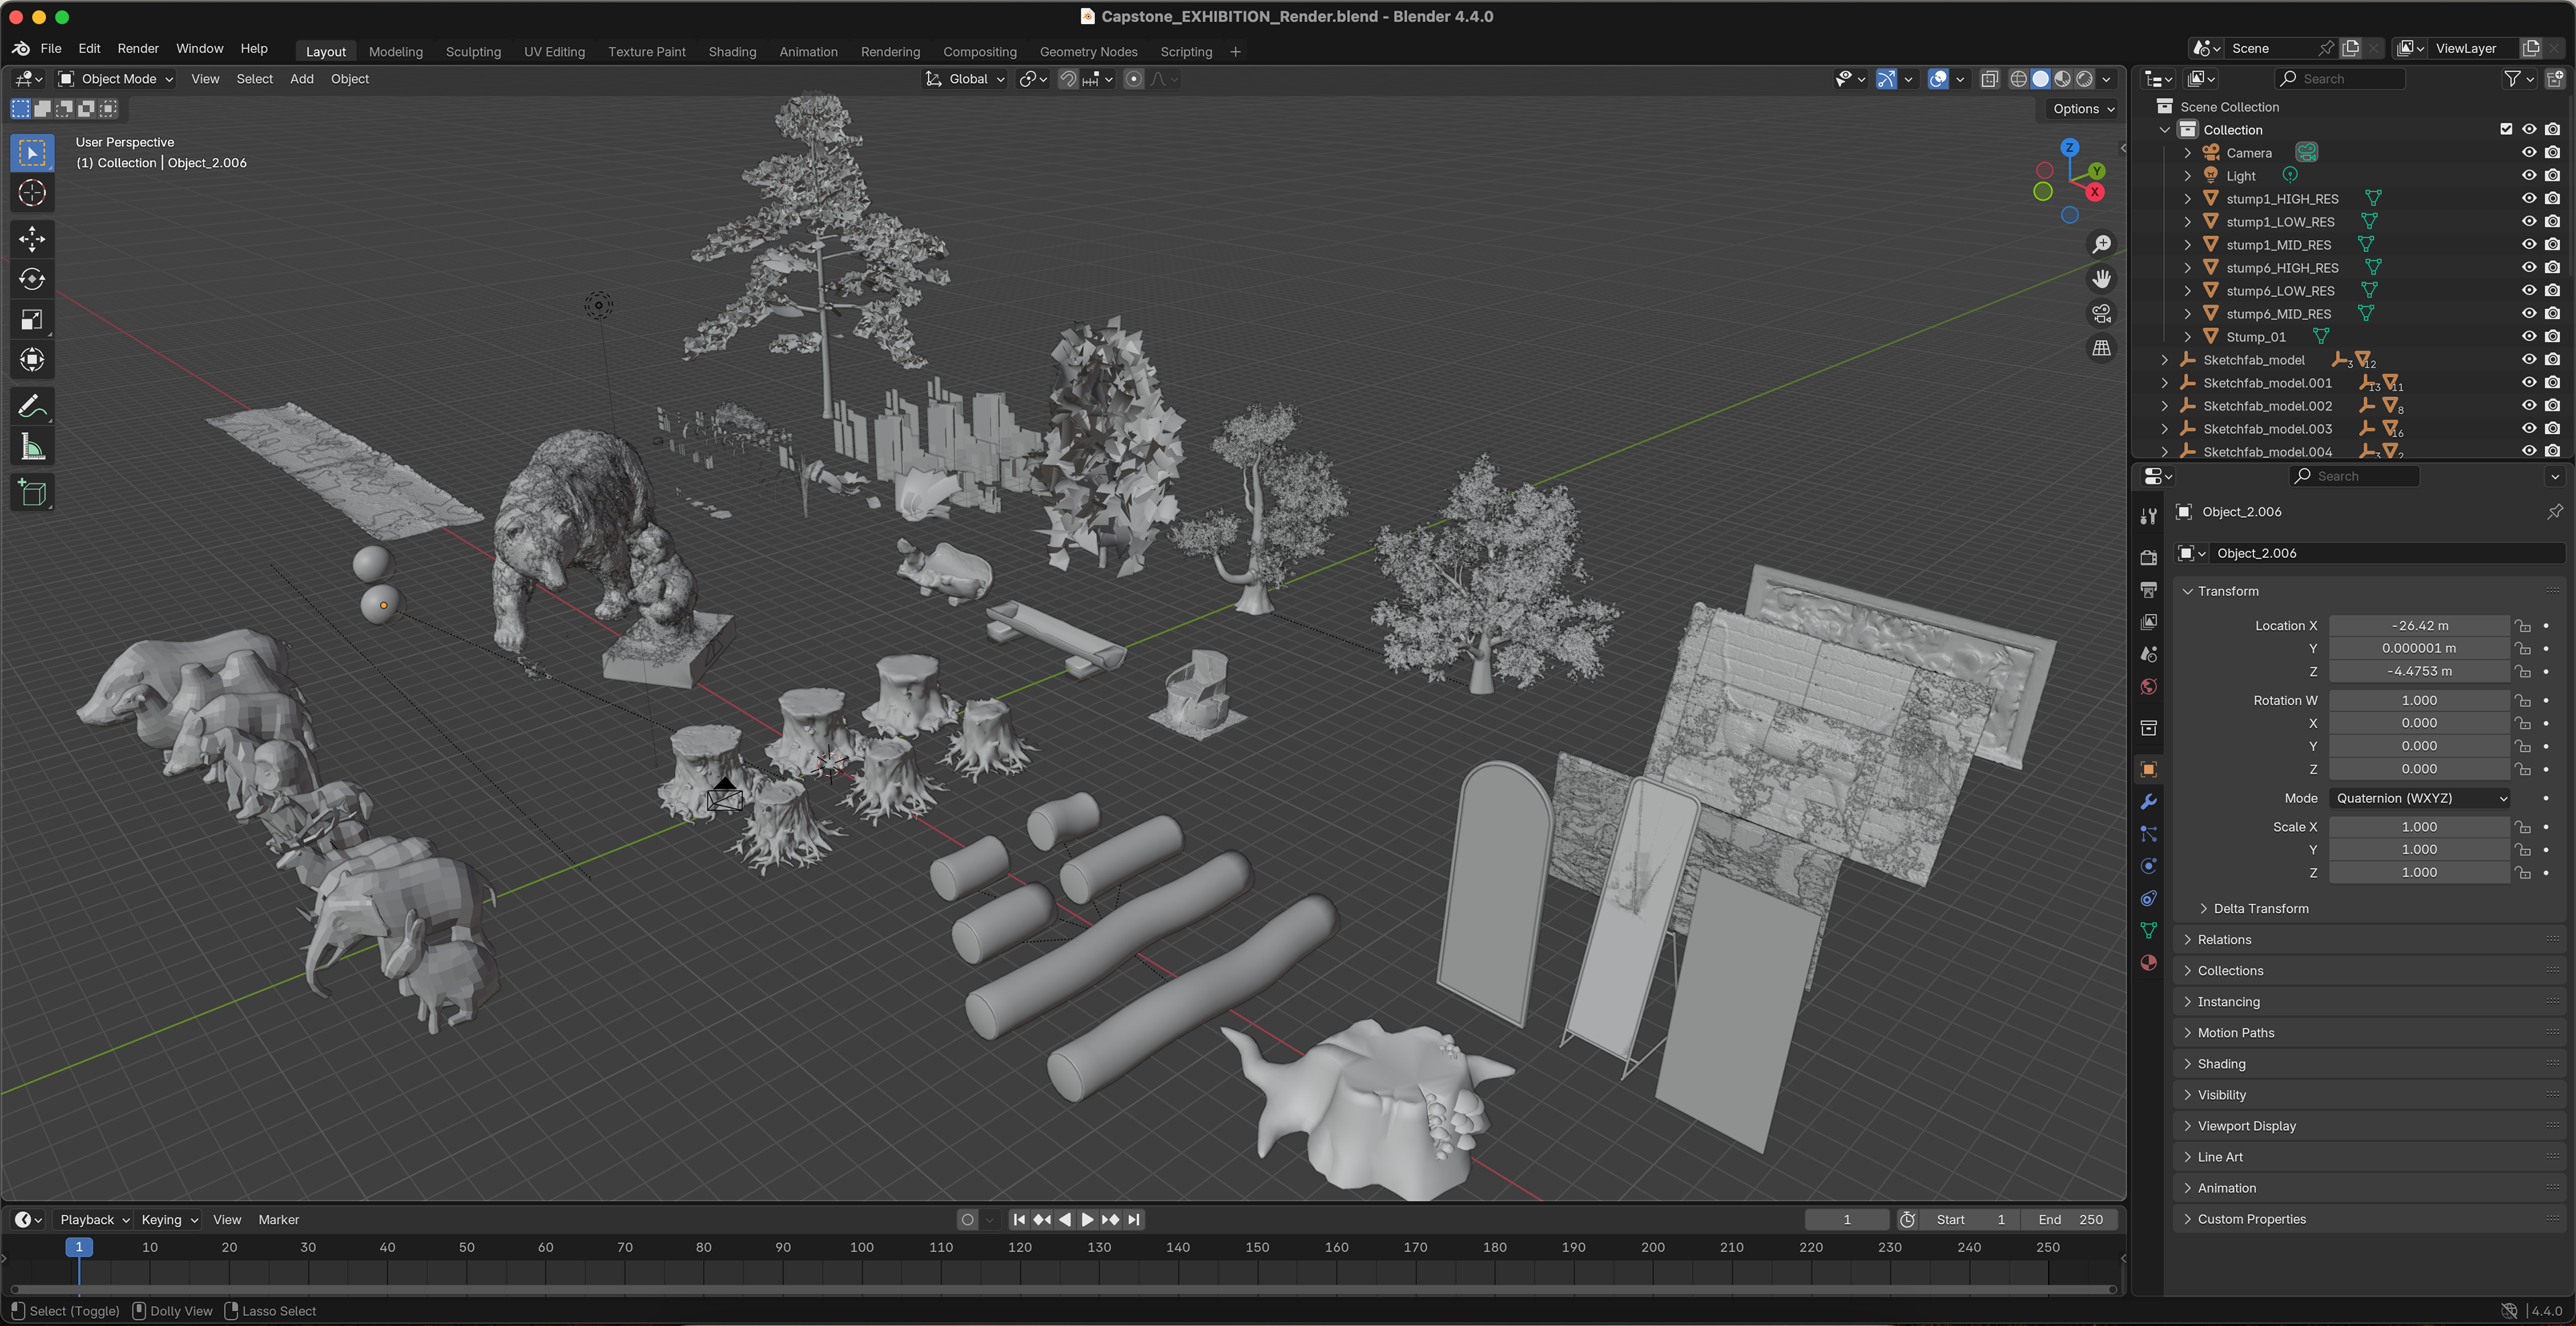Switch to the Geometry Nodes workspace tab
The height and width of the screenshot is (1326, 2576).
pos(1088,51)
